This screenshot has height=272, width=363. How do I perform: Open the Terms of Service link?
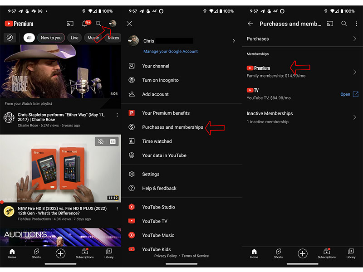[x=195, y=256]
